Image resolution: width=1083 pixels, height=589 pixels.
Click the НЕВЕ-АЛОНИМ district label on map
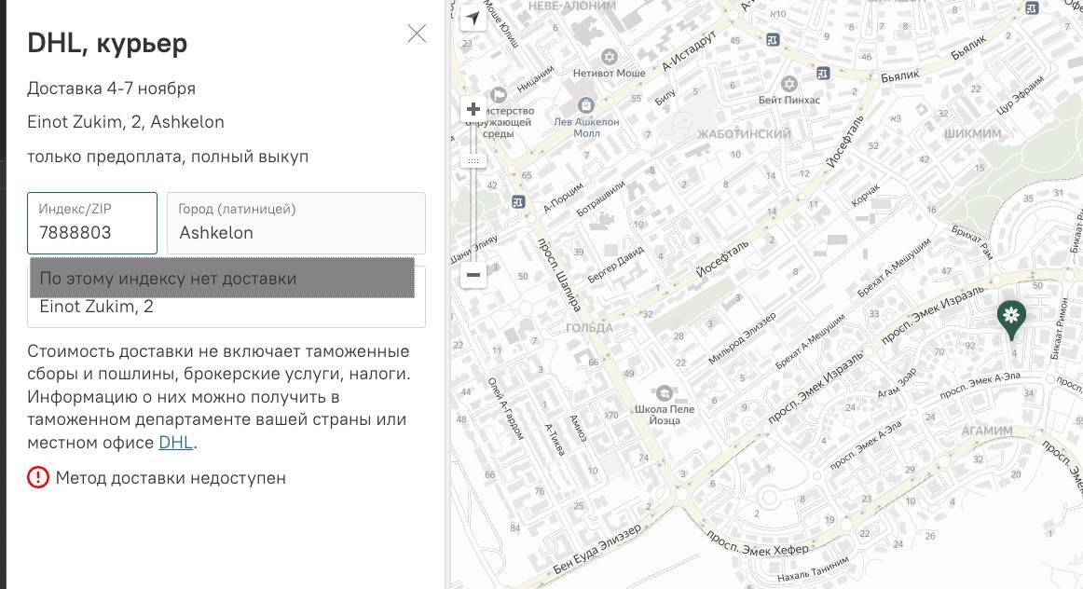point(571,6)
